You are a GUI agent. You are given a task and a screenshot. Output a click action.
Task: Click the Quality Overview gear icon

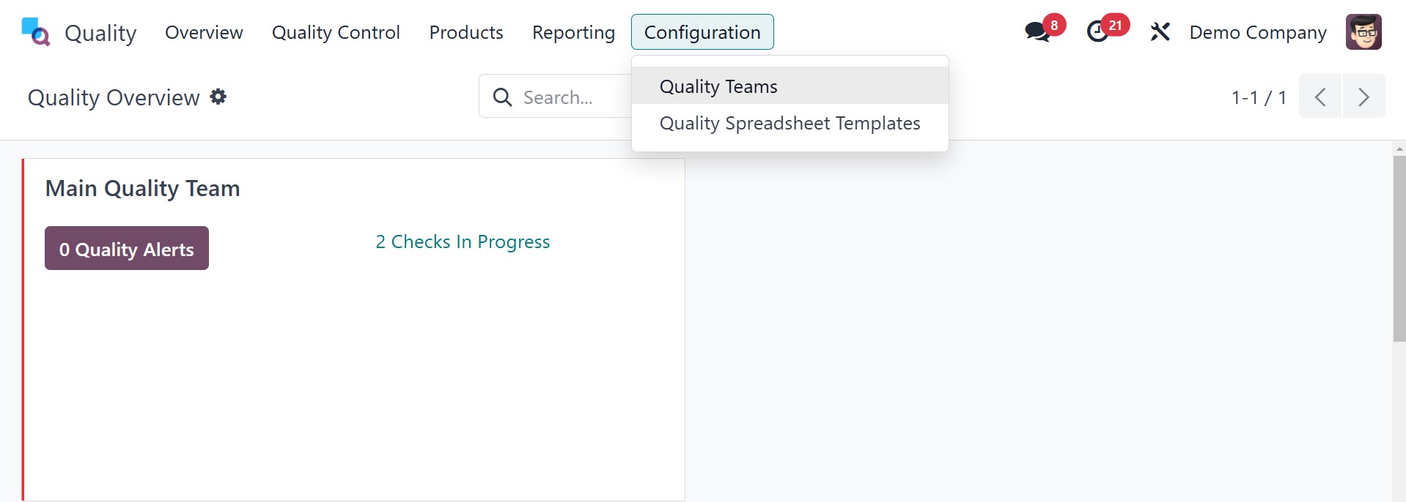tap(218, 97)
